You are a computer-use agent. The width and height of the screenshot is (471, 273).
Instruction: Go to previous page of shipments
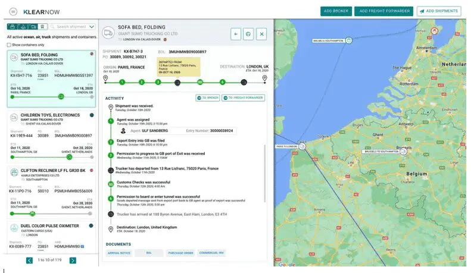click(x=29, y=261)
